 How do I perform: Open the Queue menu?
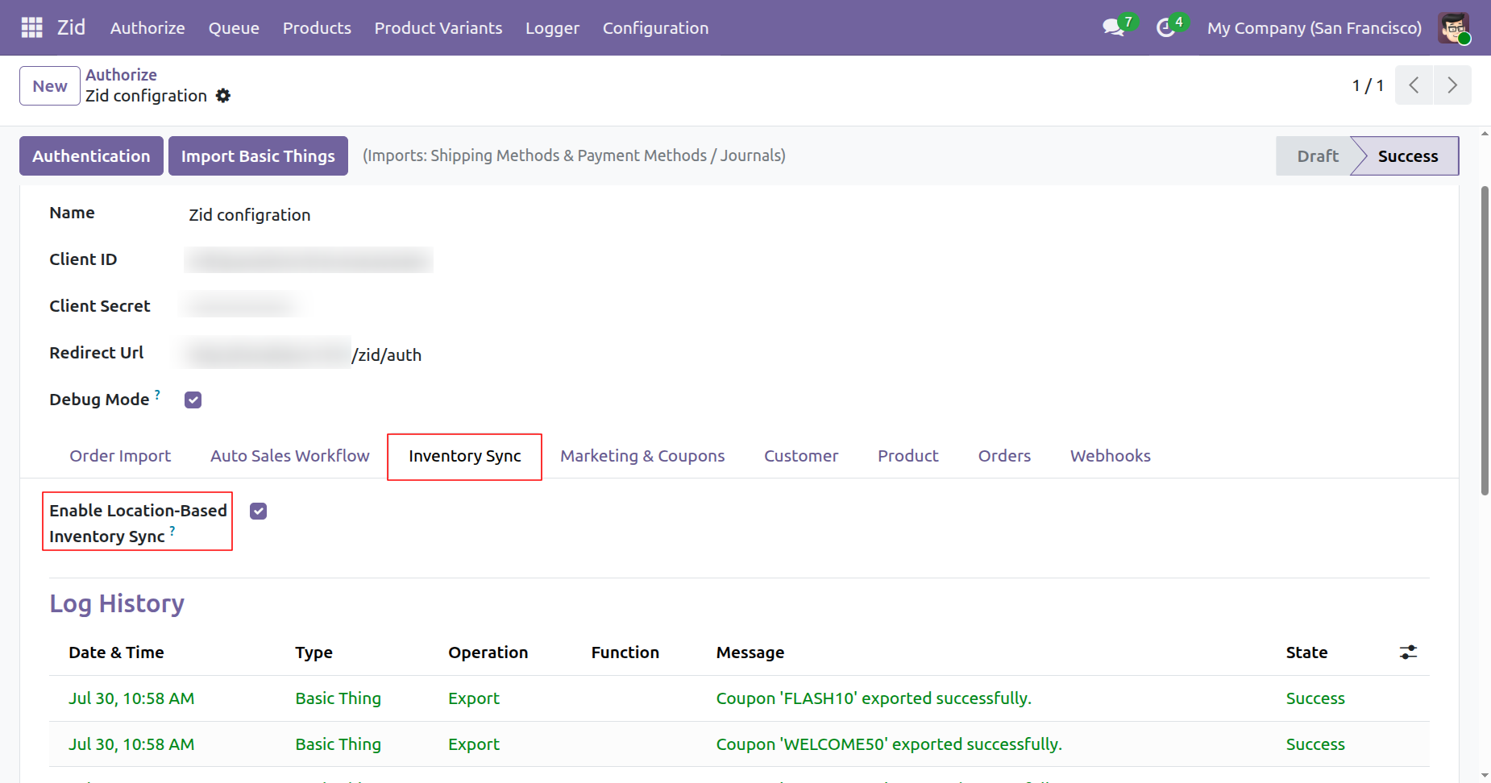click(x=234, y=28)
